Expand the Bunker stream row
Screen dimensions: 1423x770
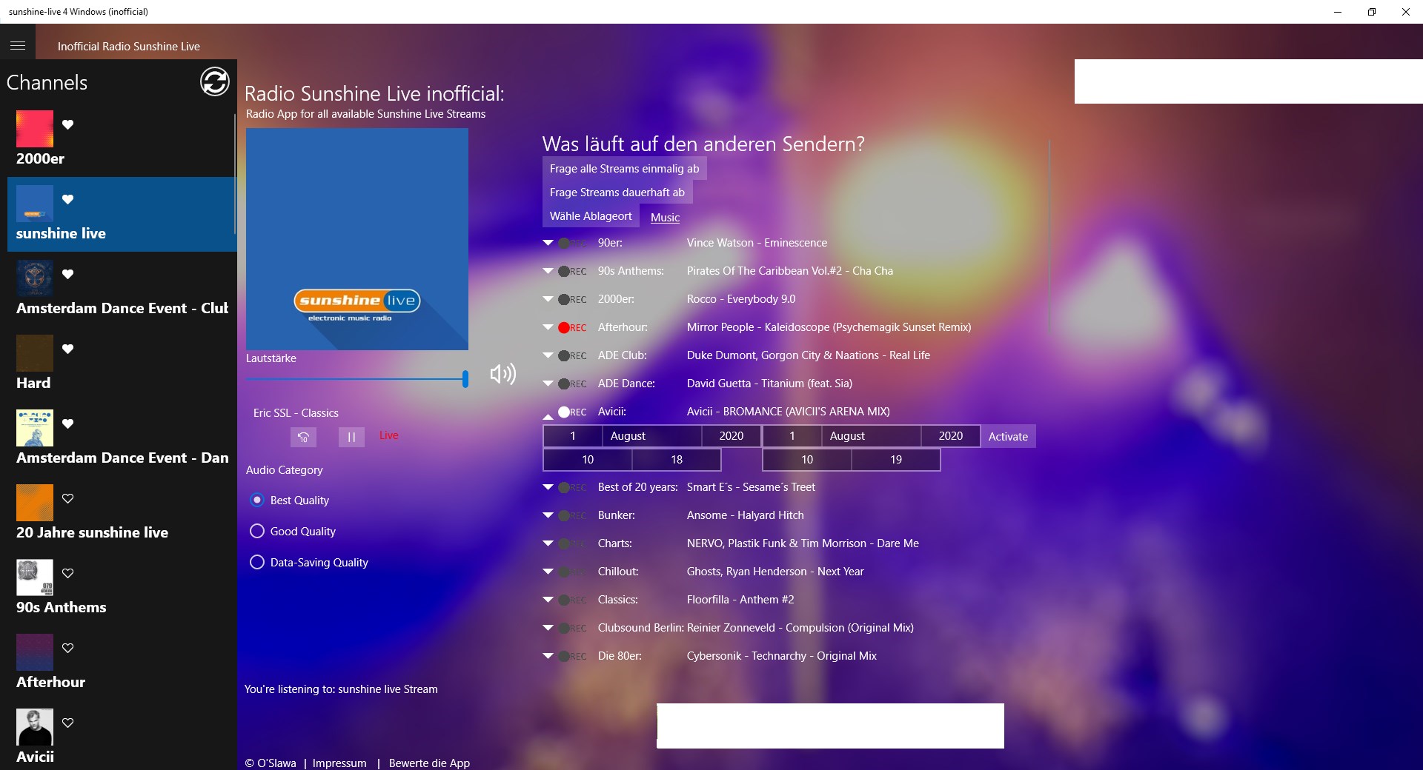548,515
